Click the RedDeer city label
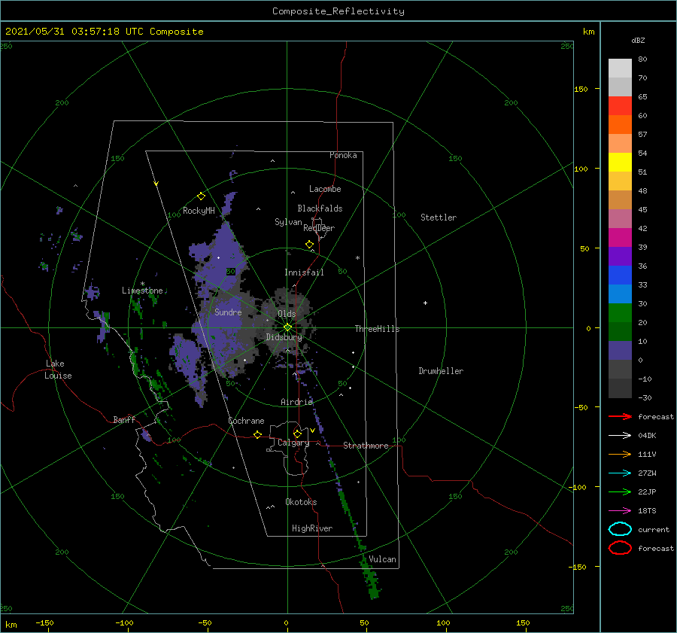This screenshot has height=633, width=677. (319, 228)
